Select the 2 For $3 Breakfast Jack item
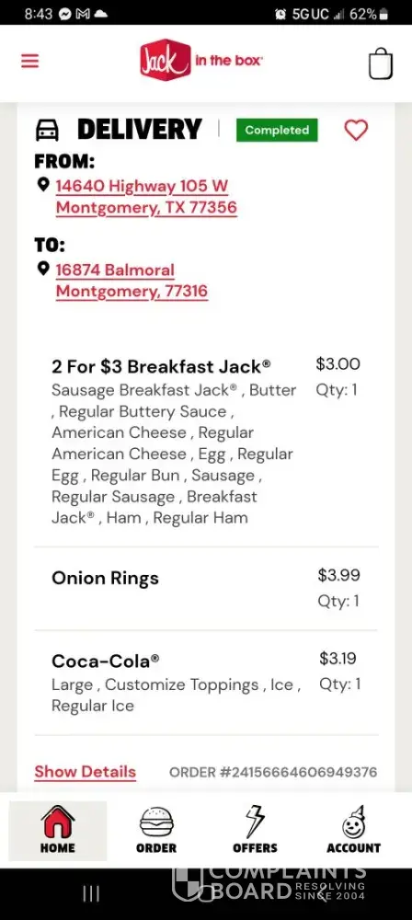This screenshot has width=412, height=920. (206, 442)
